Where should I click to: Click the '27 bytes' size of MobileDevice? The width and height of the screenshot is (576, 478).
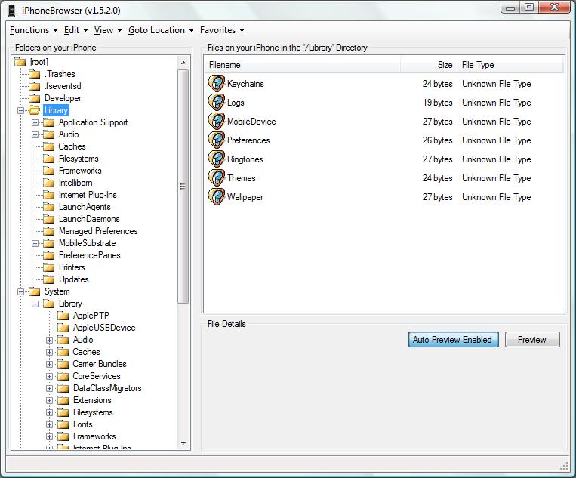pyautogui.click(x=438, y=122)
